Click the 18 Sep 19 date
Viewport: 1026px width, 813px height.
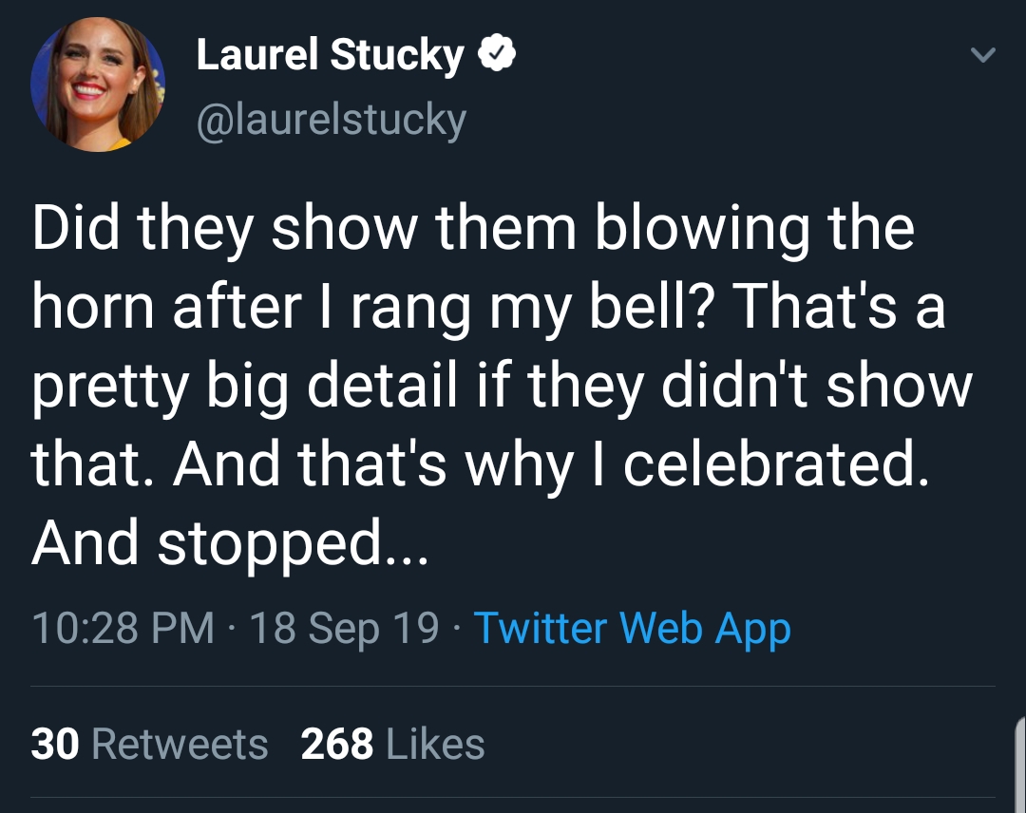[344, 628]
